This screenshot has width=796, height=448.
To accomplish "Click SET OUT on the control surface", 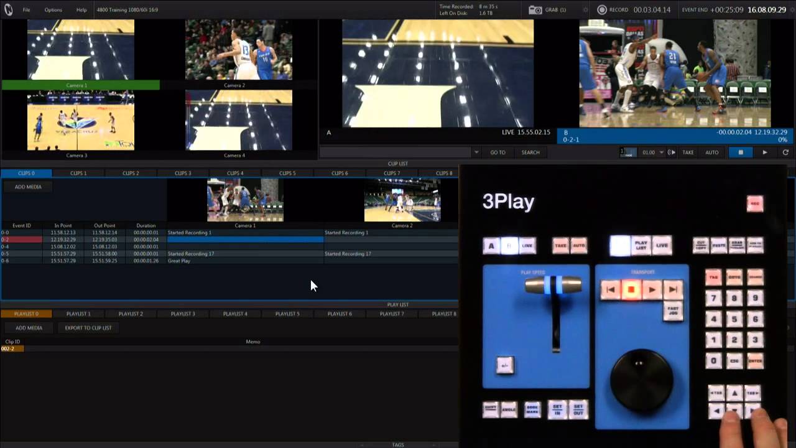I will click(578, 409).
